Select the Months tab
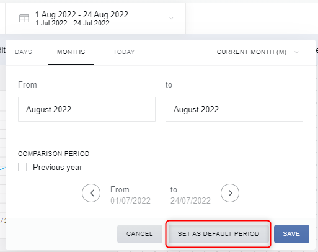Image resolution: width=318 pixels, height=252 pixels. click(71, 52)
